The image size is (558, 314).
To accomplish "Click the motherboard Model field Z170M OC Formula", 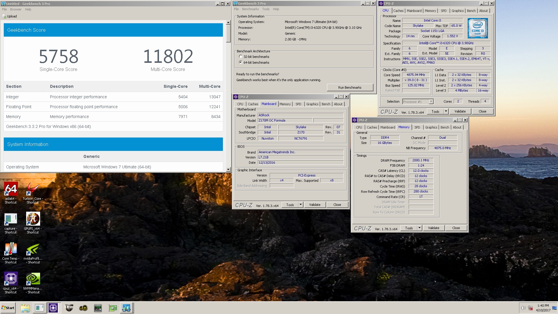I will click(285, 120).
